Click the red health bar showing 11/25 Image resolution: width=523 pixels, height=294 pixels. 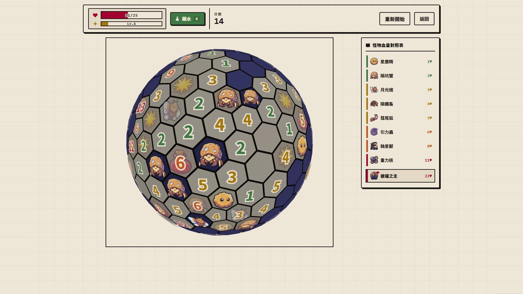[131, 15]
